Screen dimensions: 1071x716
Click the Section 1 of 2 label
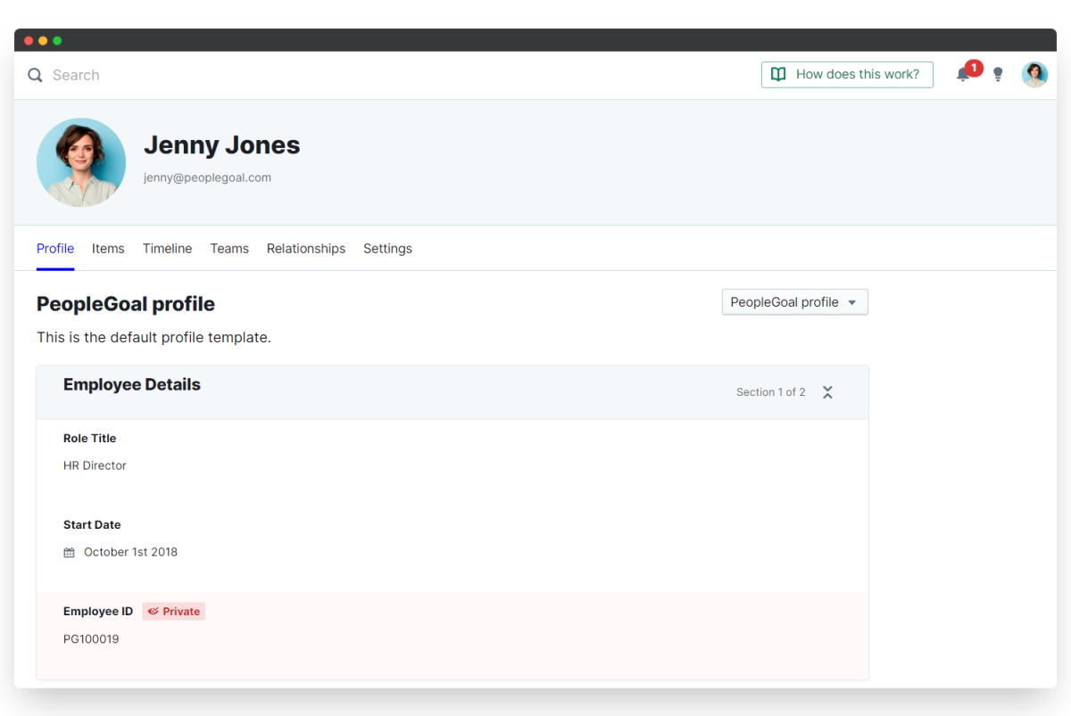(771, 392)
